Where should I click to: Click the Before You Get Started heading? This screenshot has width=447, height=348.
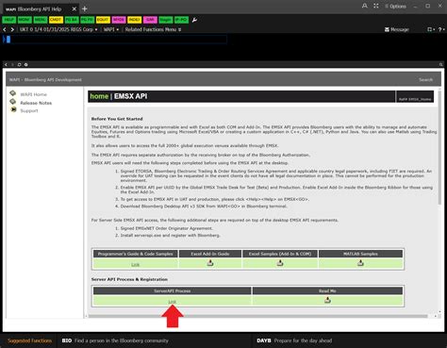click(x=117, y=119)
